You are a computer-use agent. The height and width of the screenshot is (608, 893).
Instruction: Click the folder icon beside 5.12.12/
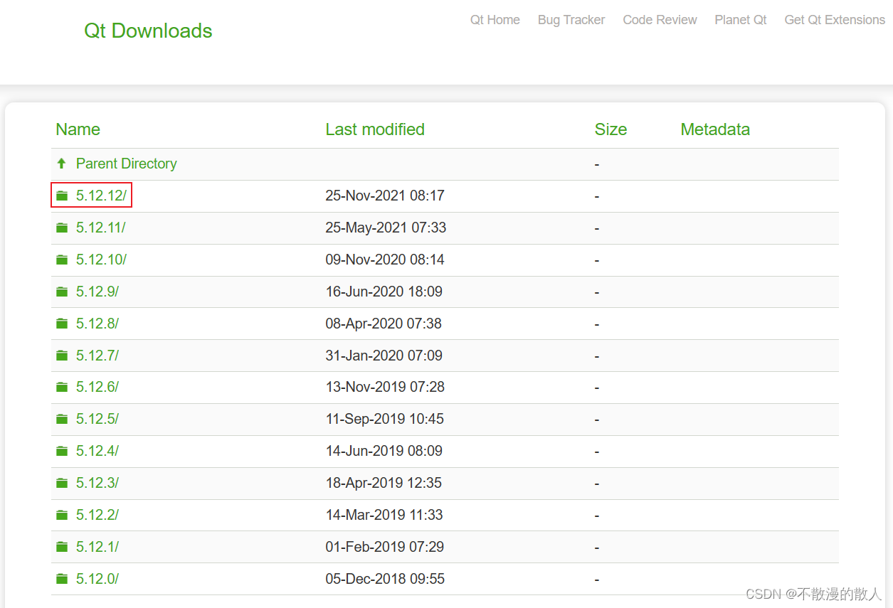tap(62, 196)
